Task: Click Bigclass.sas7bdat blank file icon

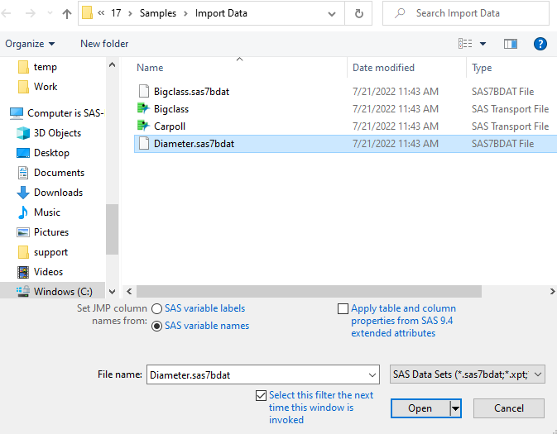Action: click(143, 91)
